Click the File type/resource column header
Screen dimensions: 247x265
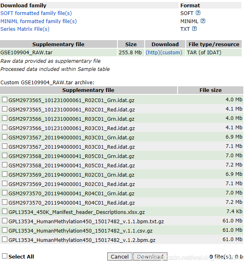tap(214, 44)
